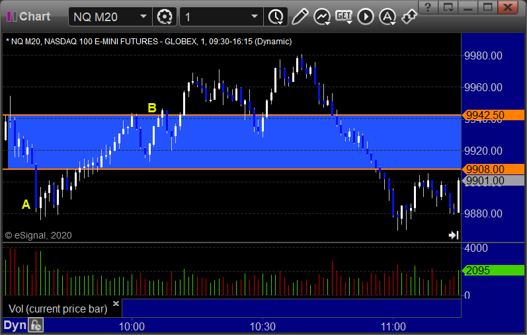
Task: Select the Vol (current price bar) label
Action: [58, 309]
